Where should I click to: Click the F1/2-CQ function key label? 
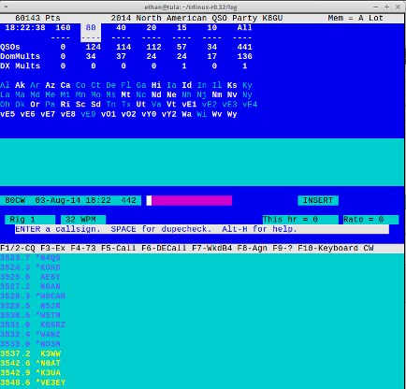point(18,249)
